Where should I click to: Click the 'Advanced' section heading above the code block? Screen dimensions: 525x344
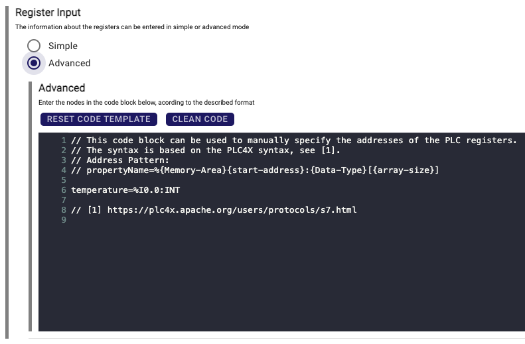[x=62, y=87]
